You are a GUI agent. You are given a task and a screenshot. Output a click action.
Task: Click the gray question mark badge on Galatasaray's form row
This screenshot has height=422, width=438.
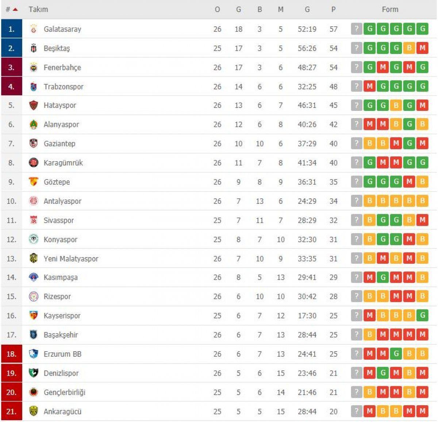coord(356,29)
